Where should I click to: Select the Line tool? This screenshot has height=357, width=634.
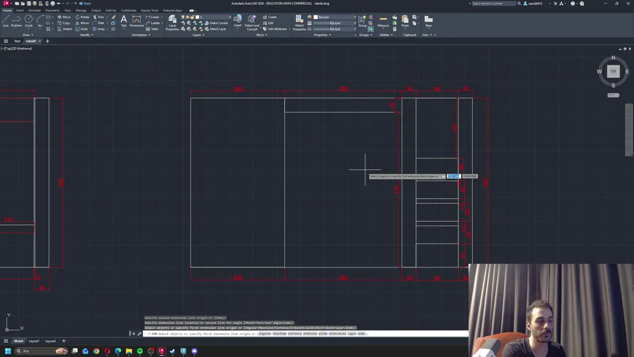coord(5,21)
